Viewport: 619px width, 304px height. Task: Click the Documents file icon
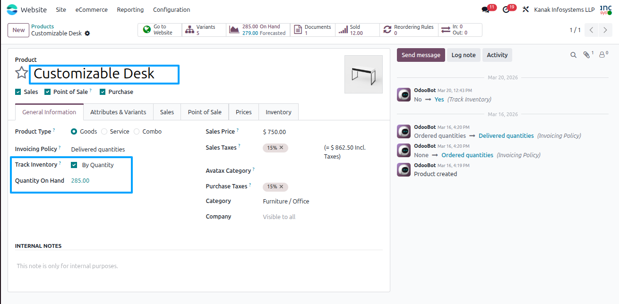298,30
